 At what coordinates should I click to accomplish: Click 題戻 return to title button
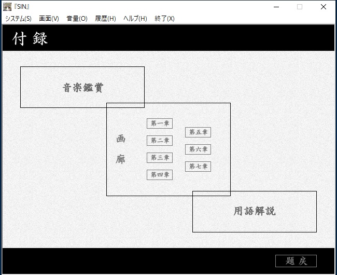tap(296, 261)
